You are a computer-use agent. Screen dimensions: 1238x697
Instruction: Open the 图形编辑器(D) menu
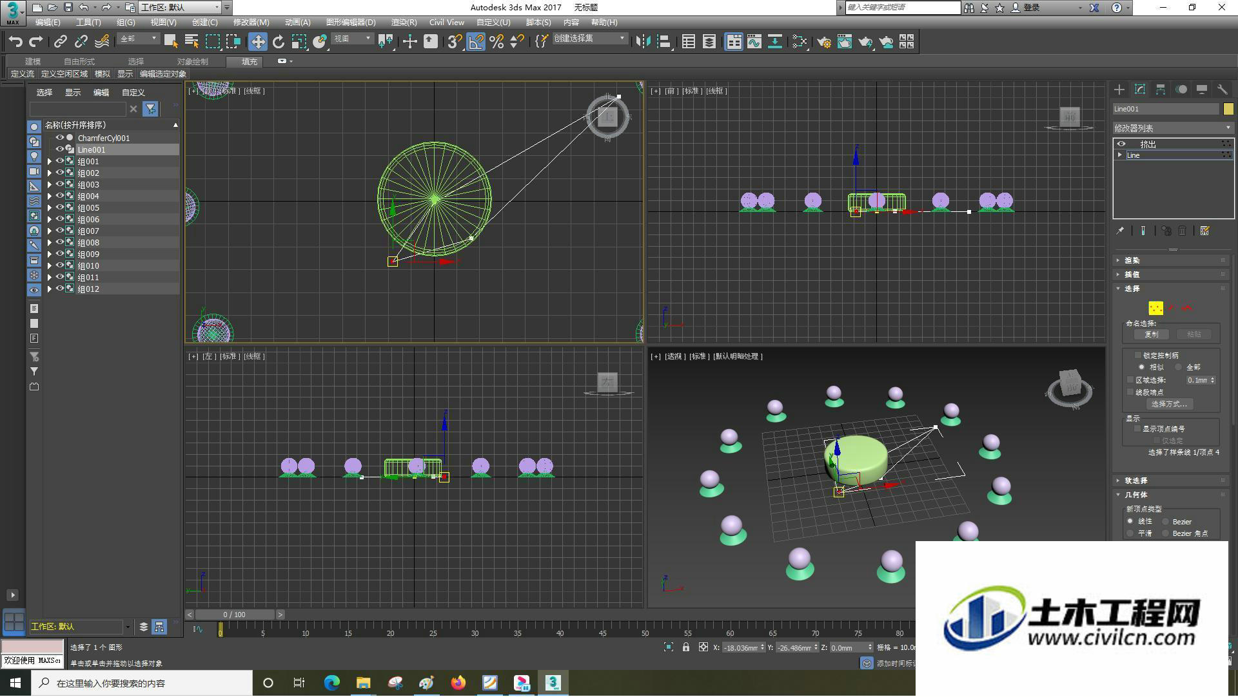(351, 23)
